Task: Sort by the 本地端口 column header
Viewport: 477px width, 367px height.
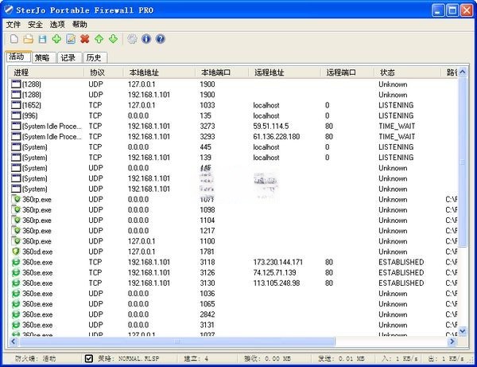Action: coord(215,72)
